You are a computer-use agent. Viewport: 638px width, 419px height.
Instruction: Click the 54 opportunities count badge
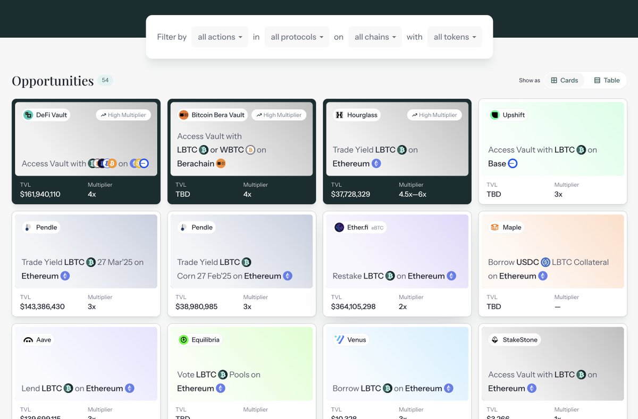105,80
